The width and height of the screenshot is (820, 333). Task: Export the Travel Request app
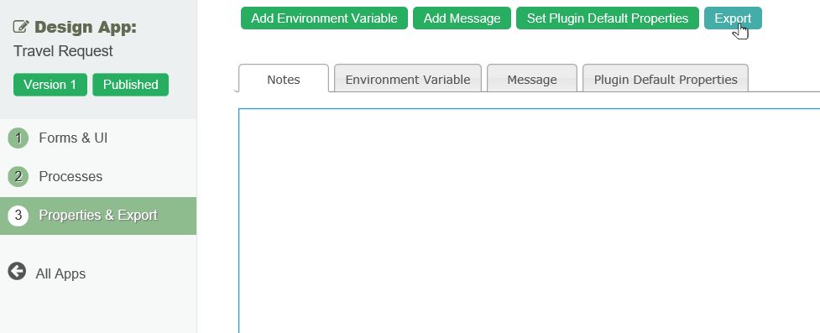(734, 18)
